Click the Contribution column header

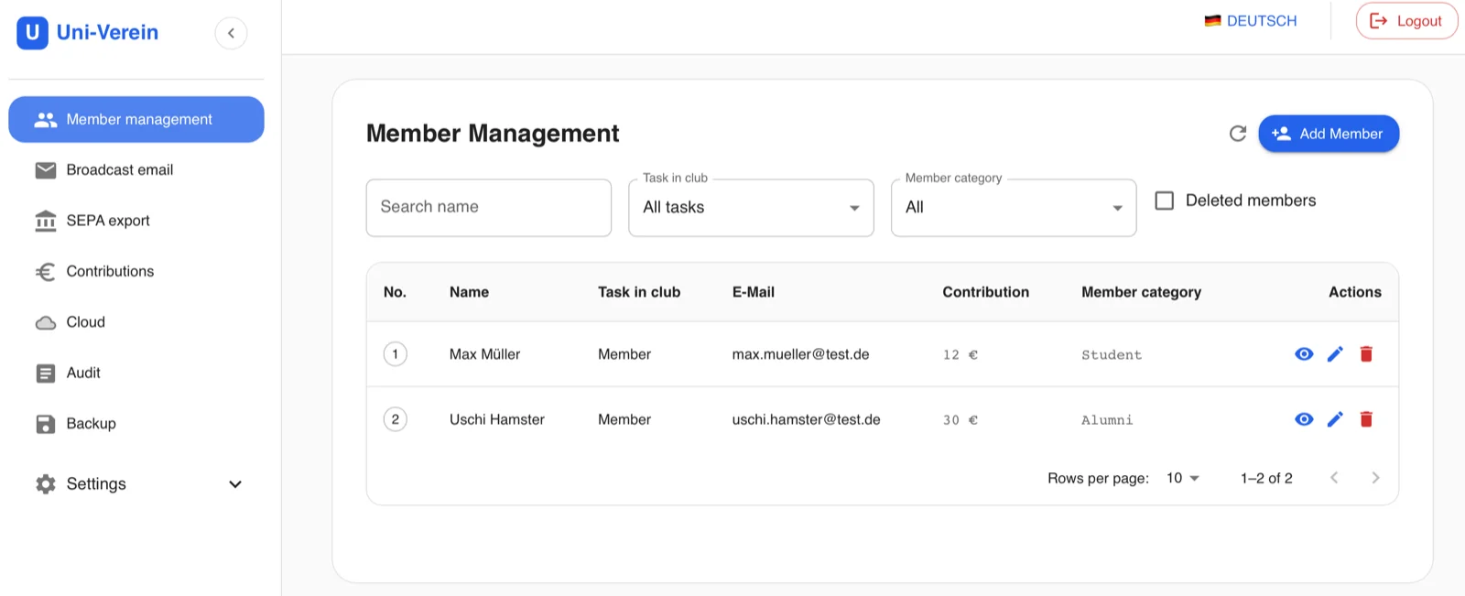pos(985,292)
